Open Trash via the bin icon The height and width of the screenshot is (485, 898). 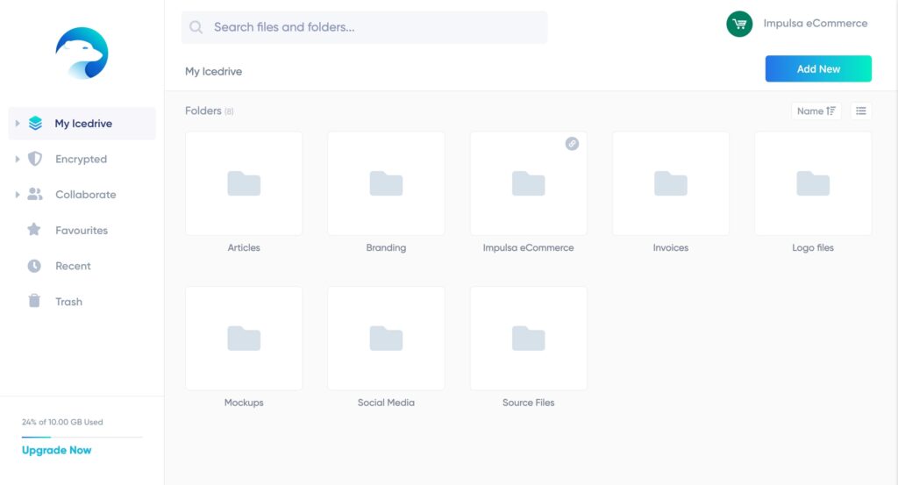(34, 301)
